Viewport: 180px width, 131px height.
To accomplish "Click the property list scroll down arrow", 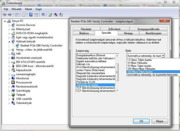I will pyautogui.click(x=117, y=90).
